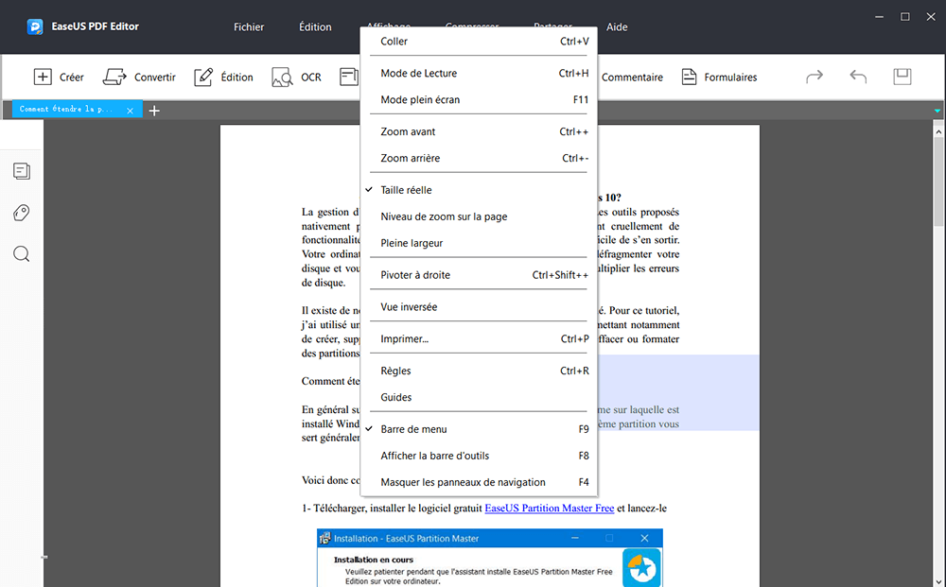Open the thumbnails panel sidebar icon
Image resolution: width=946 pixels, height=587 pixels.
(x=22, y=171)
